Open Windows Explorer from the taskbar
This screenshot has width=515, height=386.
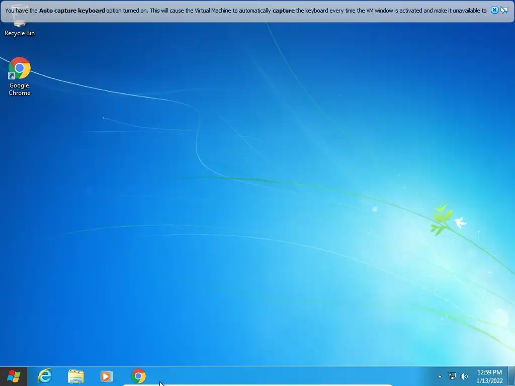[x=76, y=376]
